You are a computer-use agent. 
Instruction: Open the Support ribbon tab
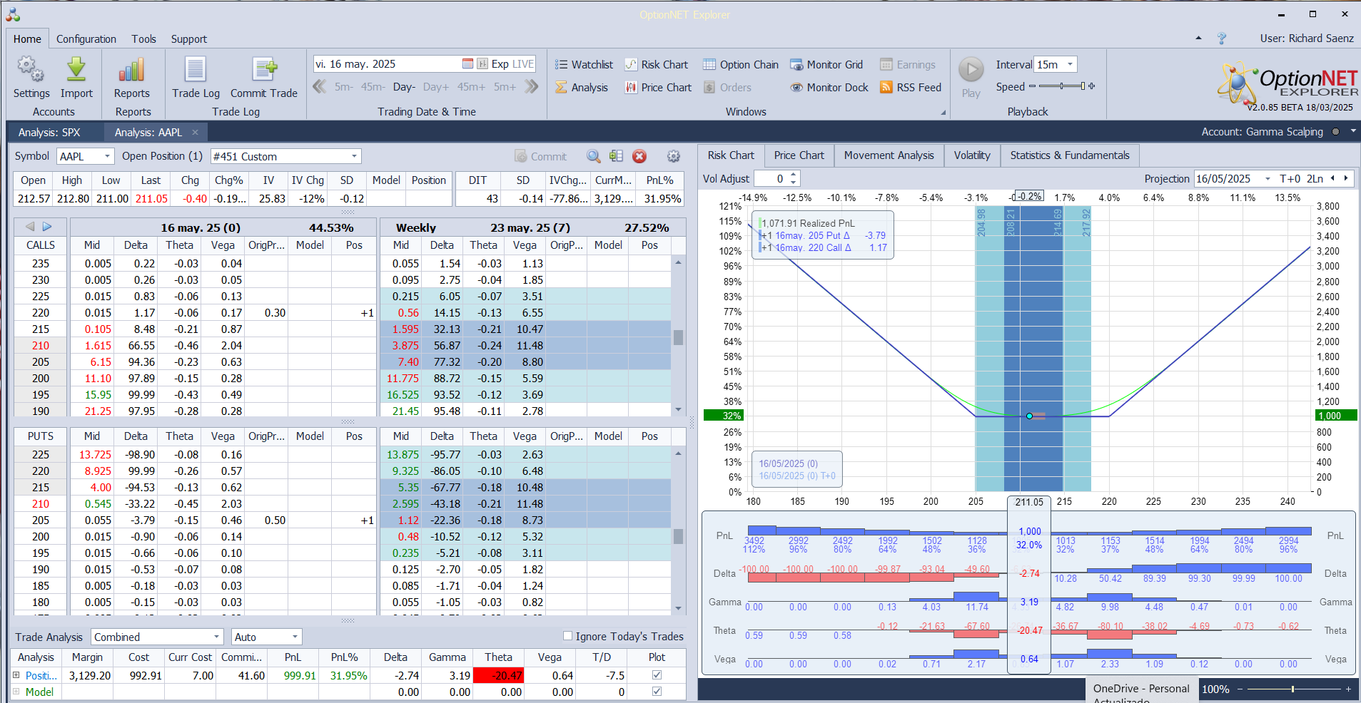(x=188, y=39)
